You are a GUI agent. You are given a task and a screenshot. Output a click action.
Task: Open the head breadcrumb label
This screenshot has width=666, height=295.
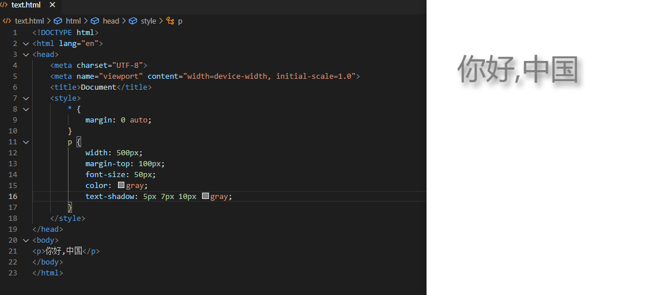111,21
